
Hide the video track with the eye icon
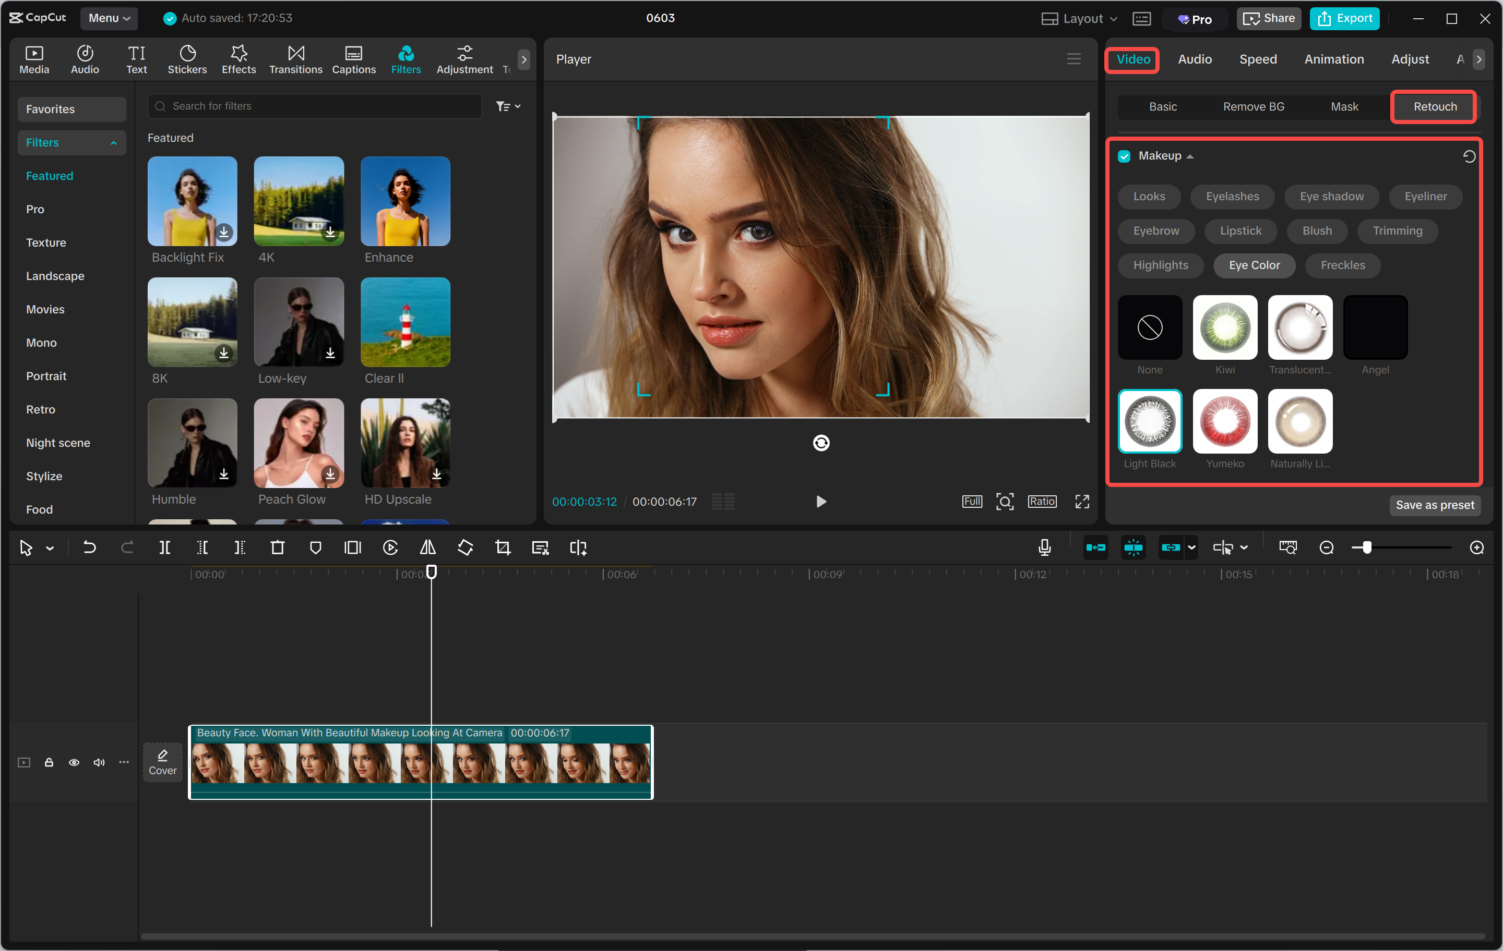[x=74, y=762]
